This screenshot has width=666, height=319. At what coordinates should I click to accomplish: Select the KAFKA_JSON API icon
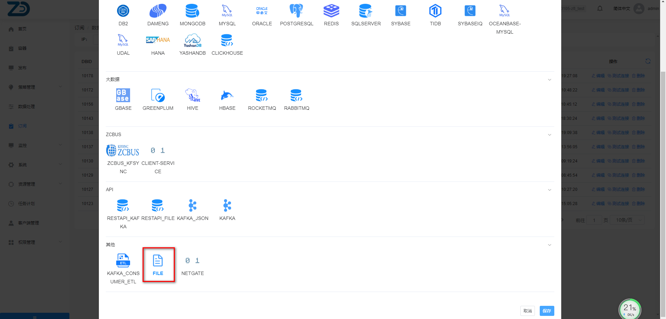coord(193,205)
